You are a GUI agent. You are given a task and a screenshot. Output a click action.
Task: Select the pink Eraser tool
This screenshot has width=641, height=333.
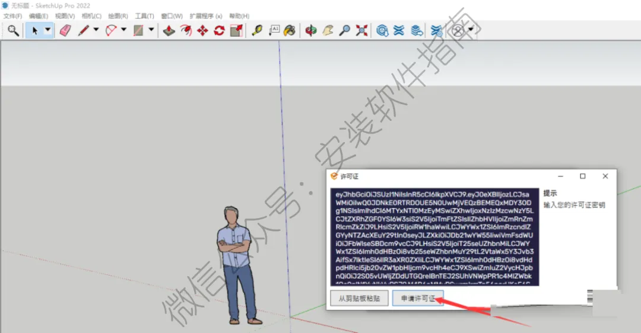[65, 31]
